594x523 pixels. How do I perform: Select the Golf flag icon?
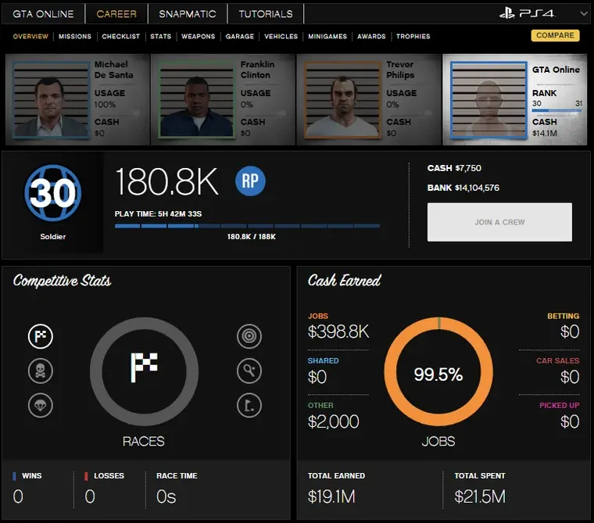(249, 405)
